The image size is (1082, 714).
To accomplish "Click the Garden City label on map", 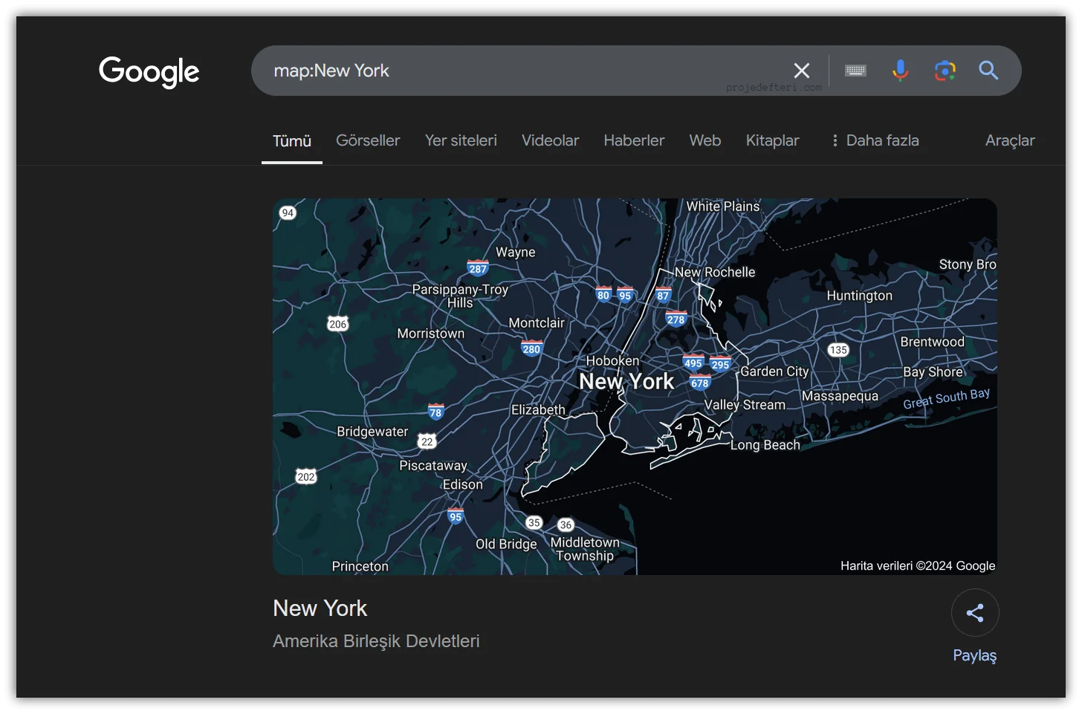I will 774,371.
